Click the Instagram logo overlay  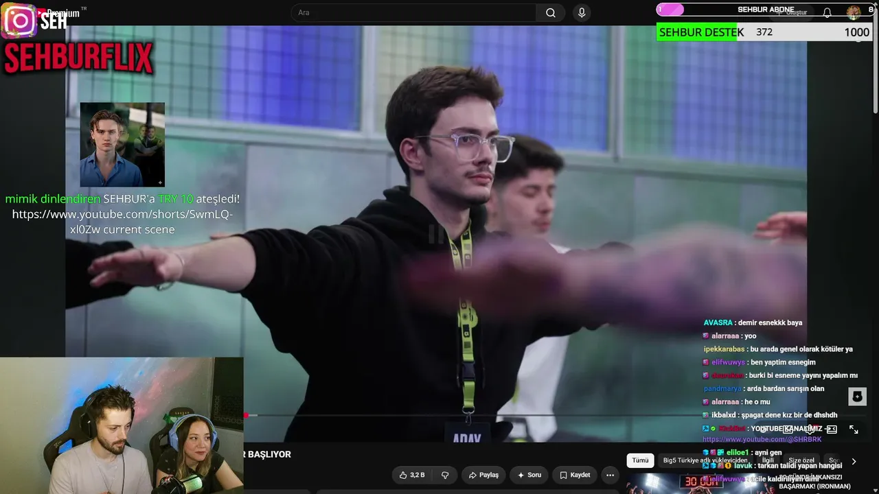pyautogui.click(x=20, y=21)
